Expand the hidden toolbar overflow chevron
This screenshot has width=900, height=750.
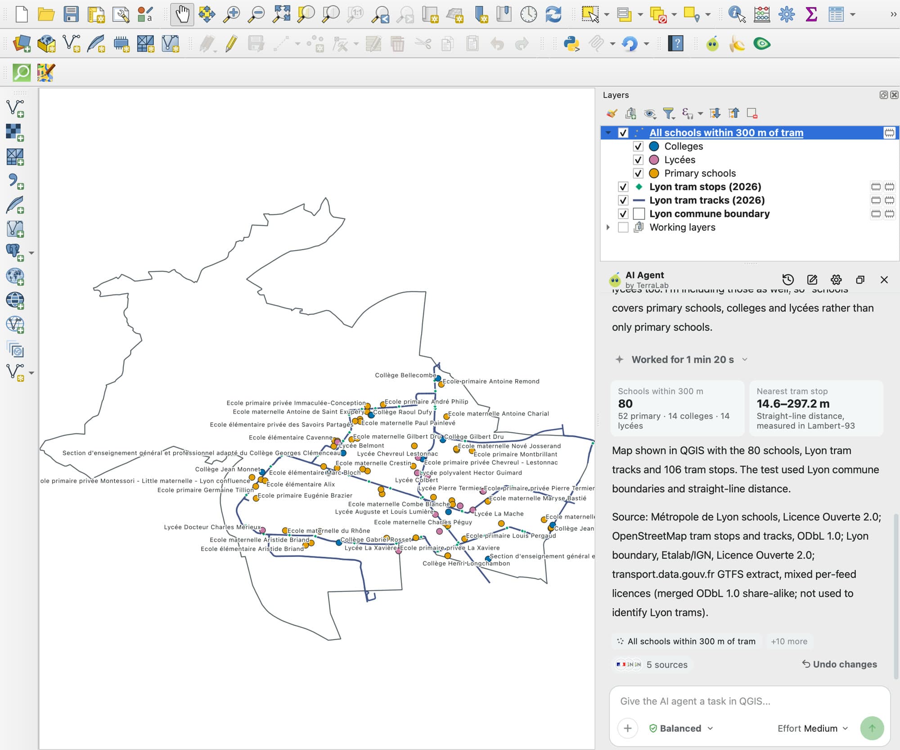click(x=893, y=14)
